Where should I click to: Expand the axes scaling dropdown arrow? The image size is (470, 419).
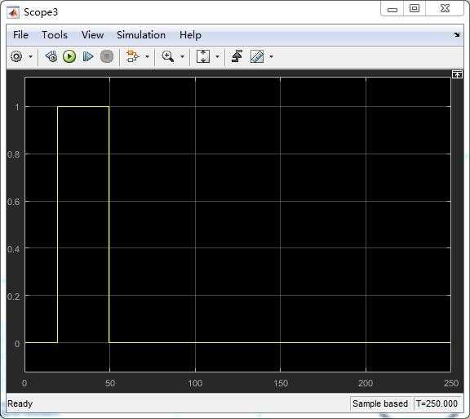(x=217, y=56)
